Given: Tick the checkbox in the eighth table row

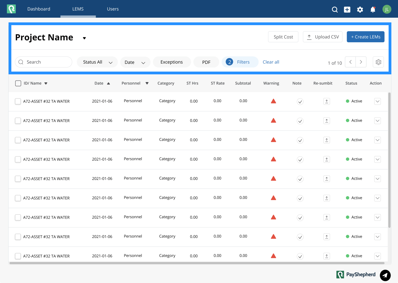Looking at the screenshot, I should click(18, 237).
